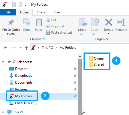Screen dimensions: 129x115
Task: Click the Copy path button
Action: (56, 26)
